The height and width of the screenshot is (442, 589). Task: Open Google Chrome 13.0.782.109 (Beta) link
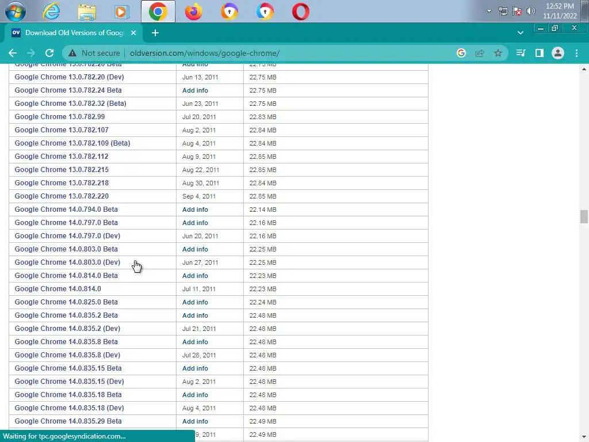pos(72,143)
